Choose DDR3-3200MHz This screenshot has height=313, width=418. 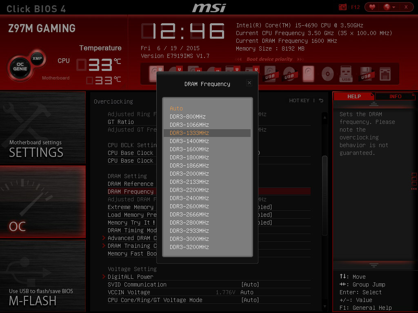207,247
